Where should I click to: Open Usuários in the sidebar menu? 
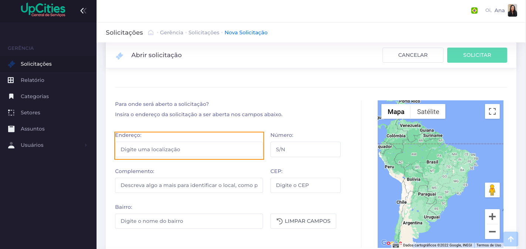(x=48, y=145)
